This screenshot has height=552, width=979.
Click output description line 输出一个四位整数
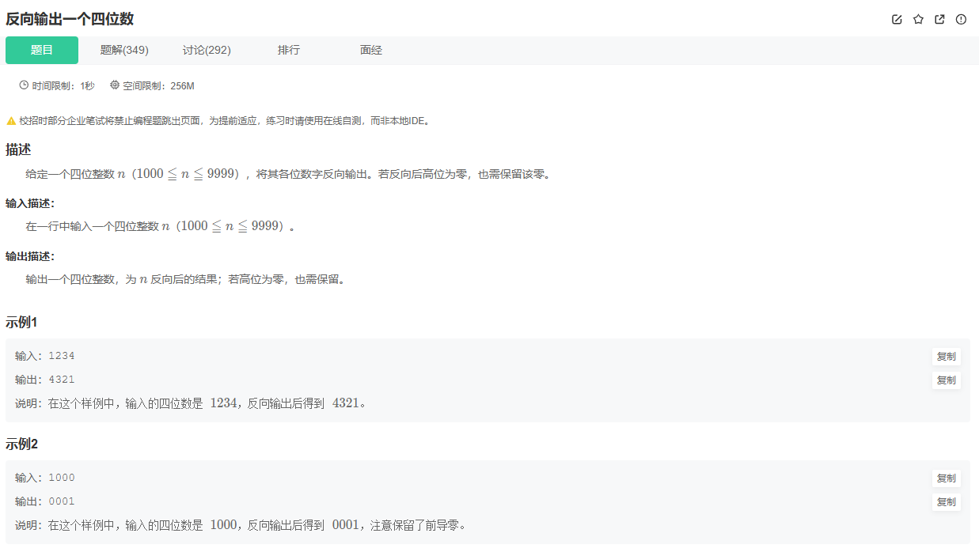185,279
